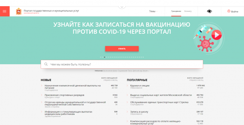Click arrow beside 'Отсрочка аренды'
The image size is (244, 125).
(42, 102)
